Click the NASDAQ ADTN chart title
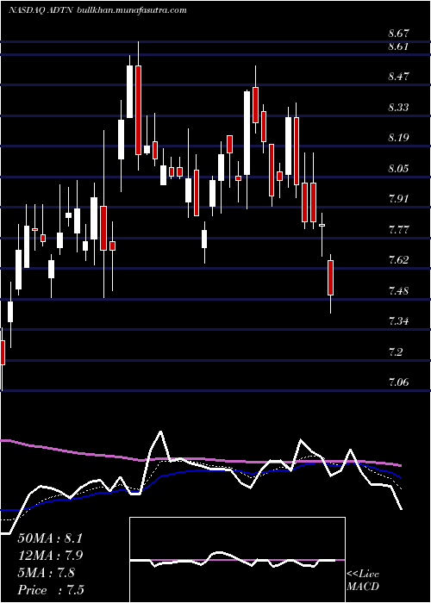This screenshot has width=431, height=603. coord(97,10)
